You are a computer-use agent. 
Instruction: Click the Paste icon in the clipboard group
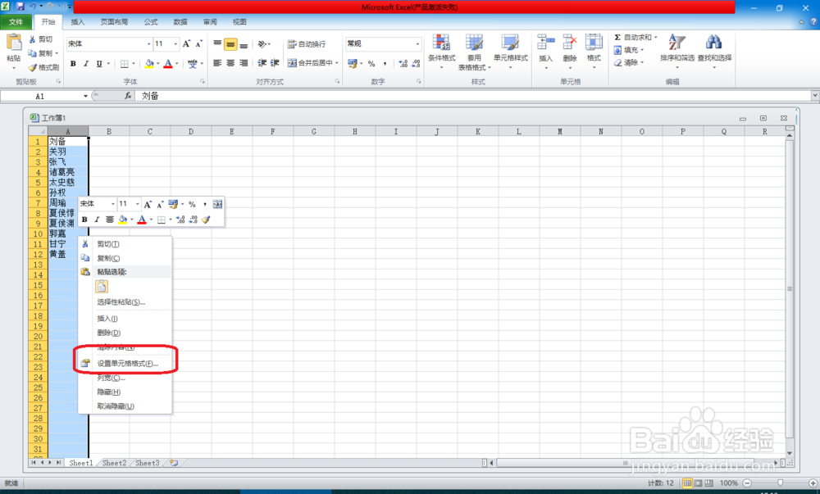coord(14,43)
